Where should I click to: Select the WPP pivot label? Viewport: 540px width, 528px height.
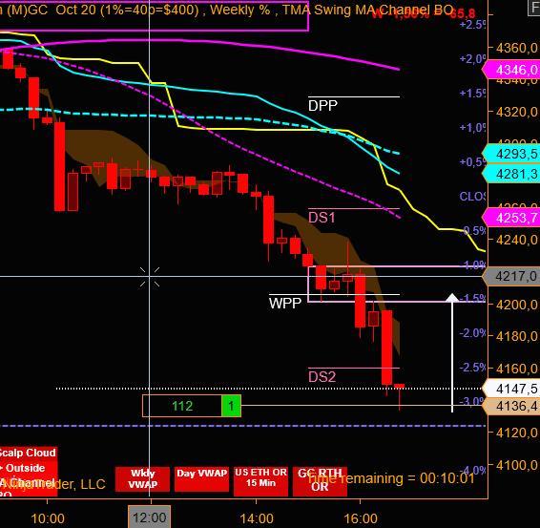(285, 304)
